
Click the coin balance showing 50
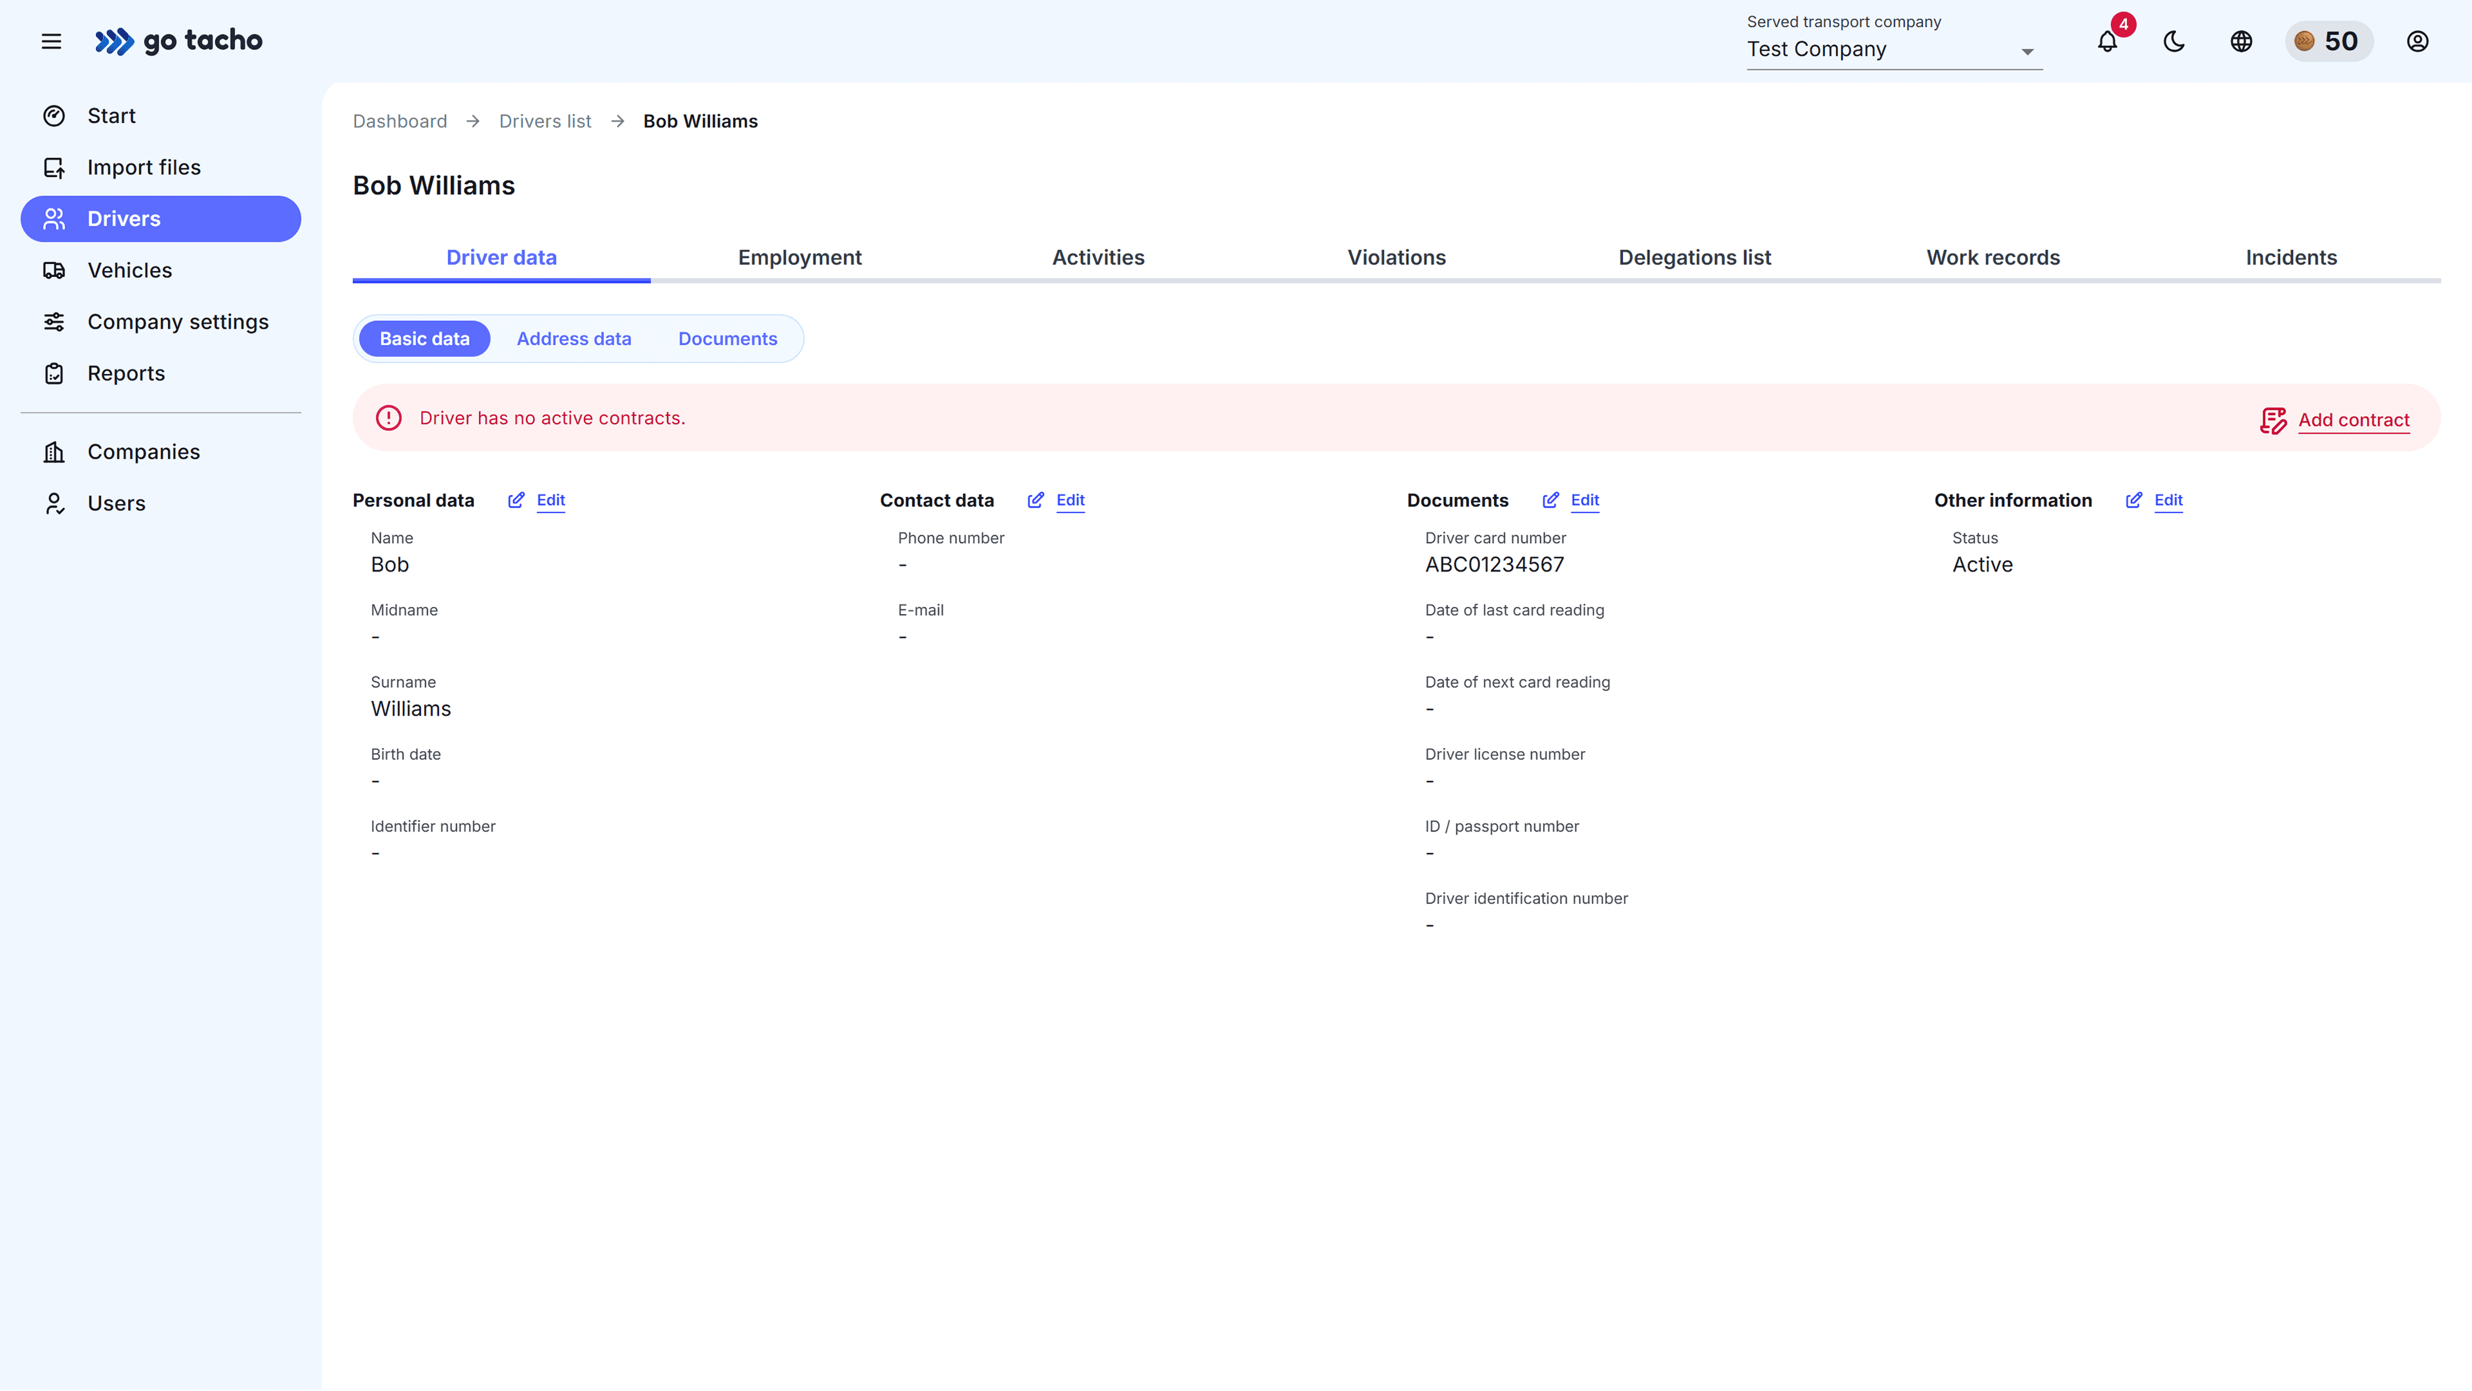point(2329,41)
